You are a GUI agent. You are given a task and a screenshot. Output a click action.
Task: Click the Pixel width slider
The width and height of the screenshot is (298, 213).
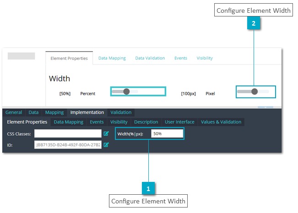tap(253, 91)
